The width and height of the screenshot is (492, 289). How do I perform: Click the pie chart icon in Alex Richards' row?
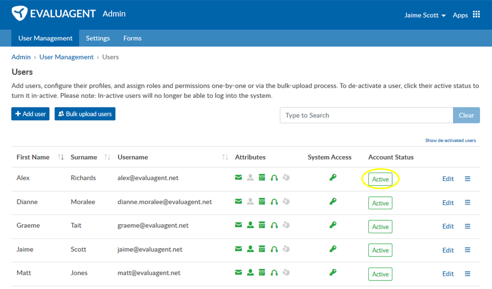286,178
